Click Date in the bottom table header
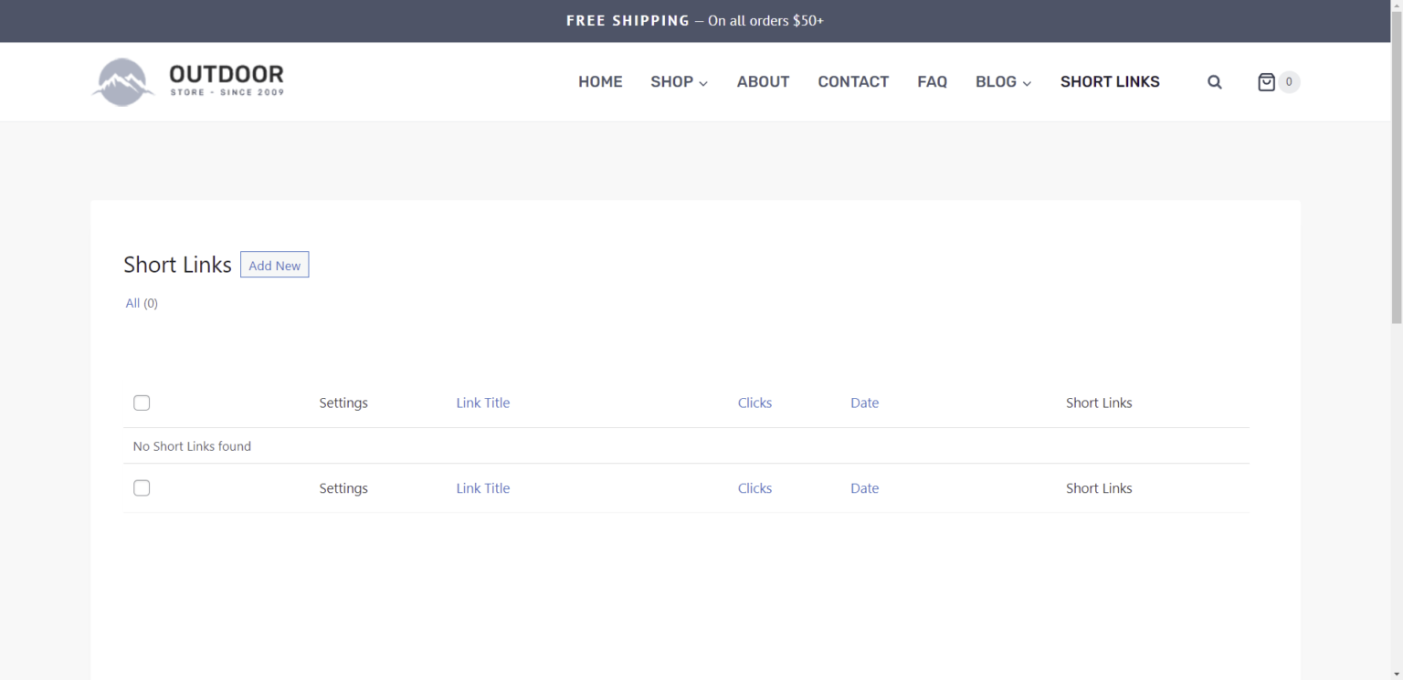 point(864,487)
